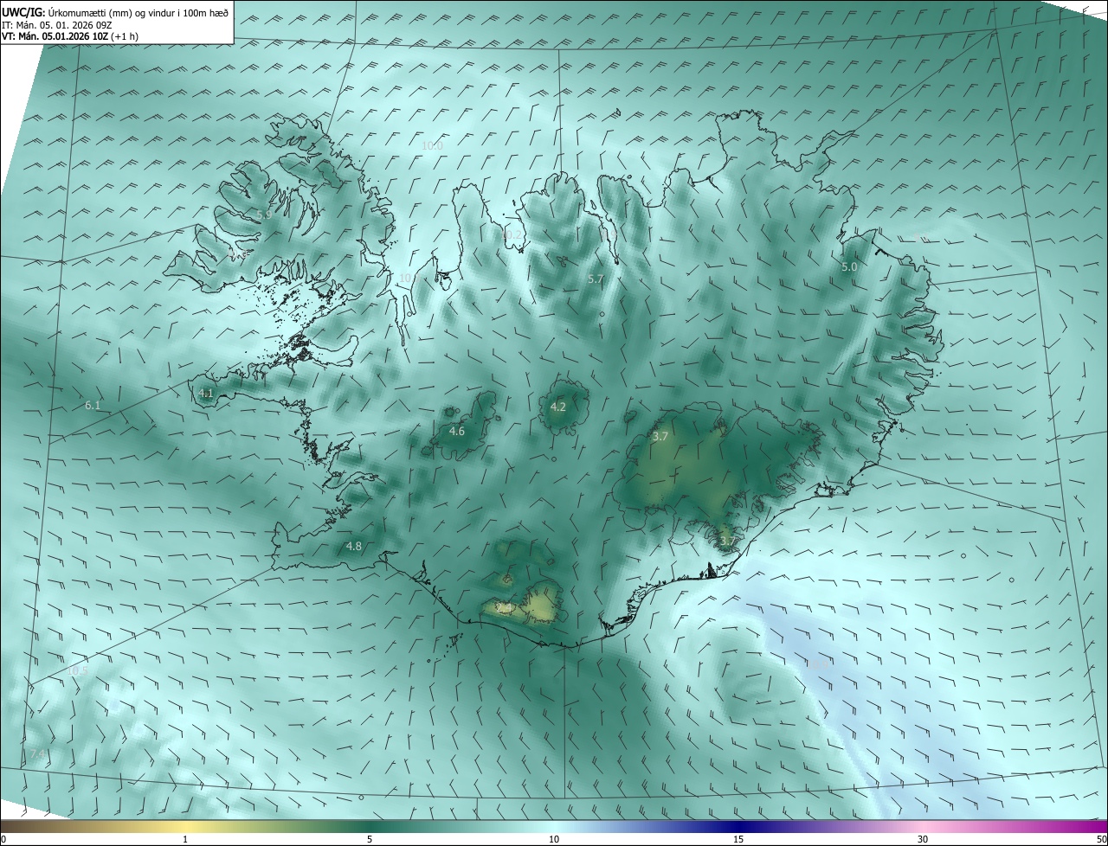
Task: Click the title text 'UWC/IG: Úrkomumætti (mm)'
Action: 68,13
